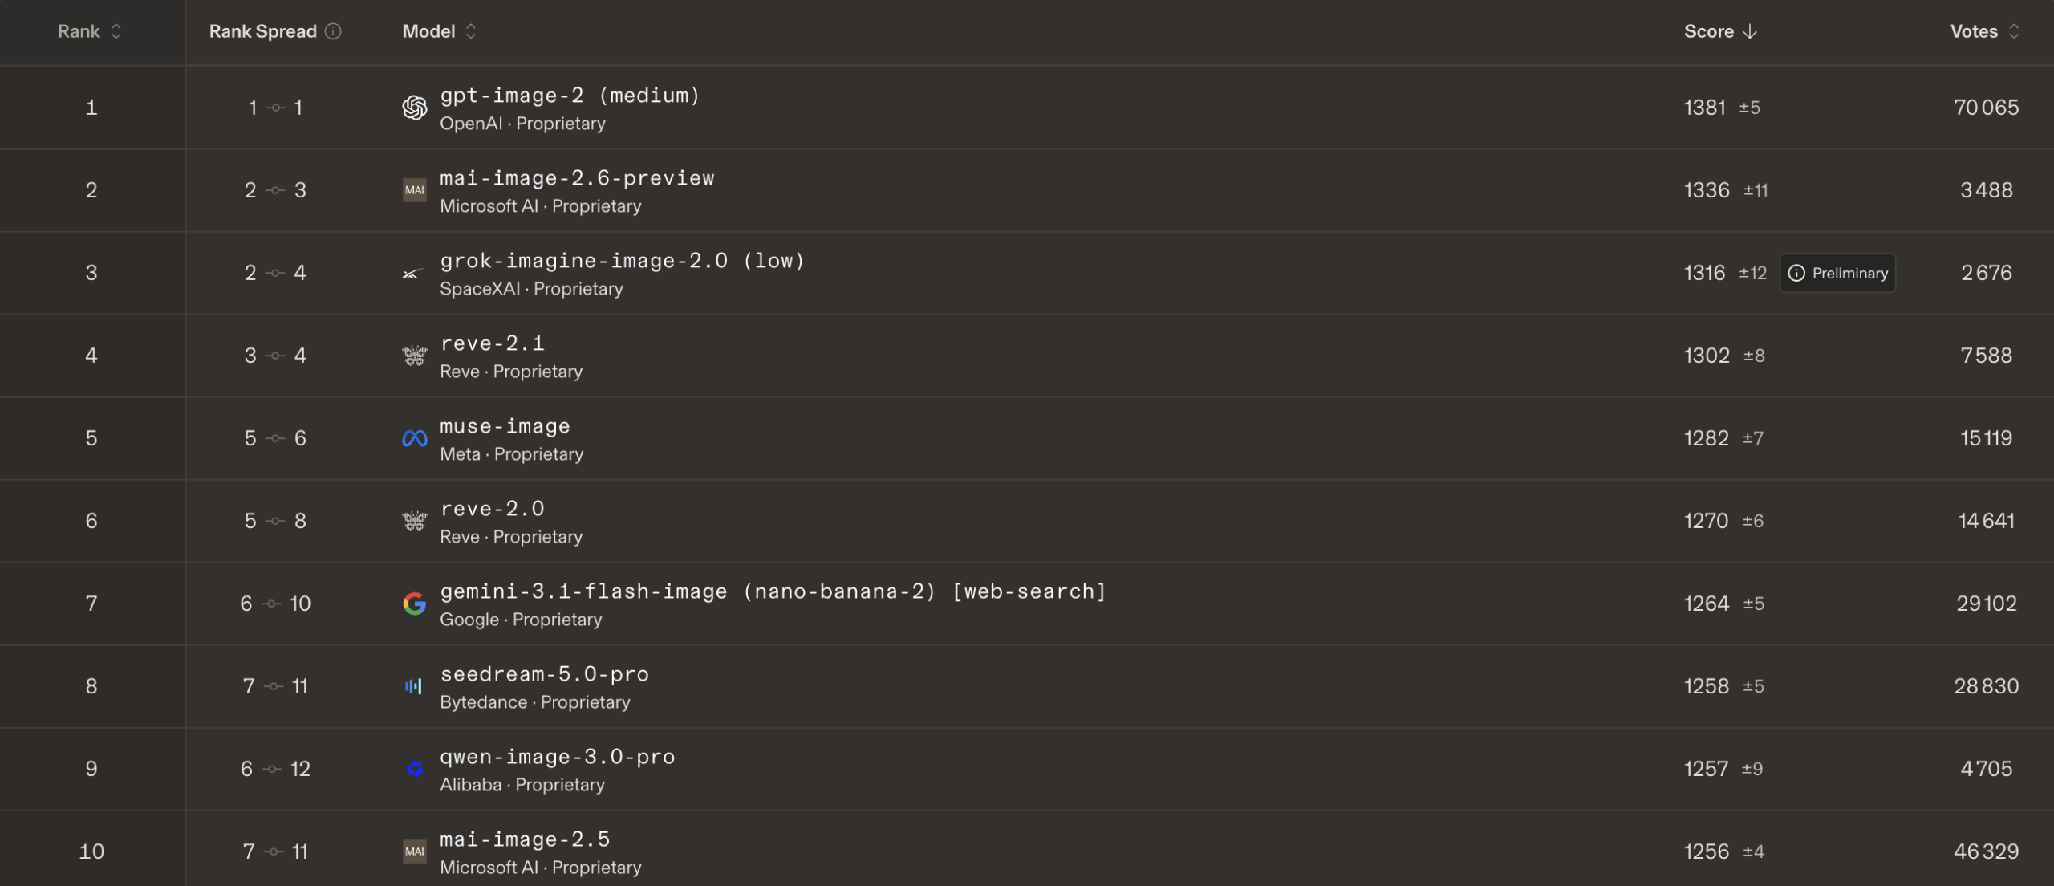Click the Google logo beside gemini-3.1-flash-image

(x=414, y=604)
